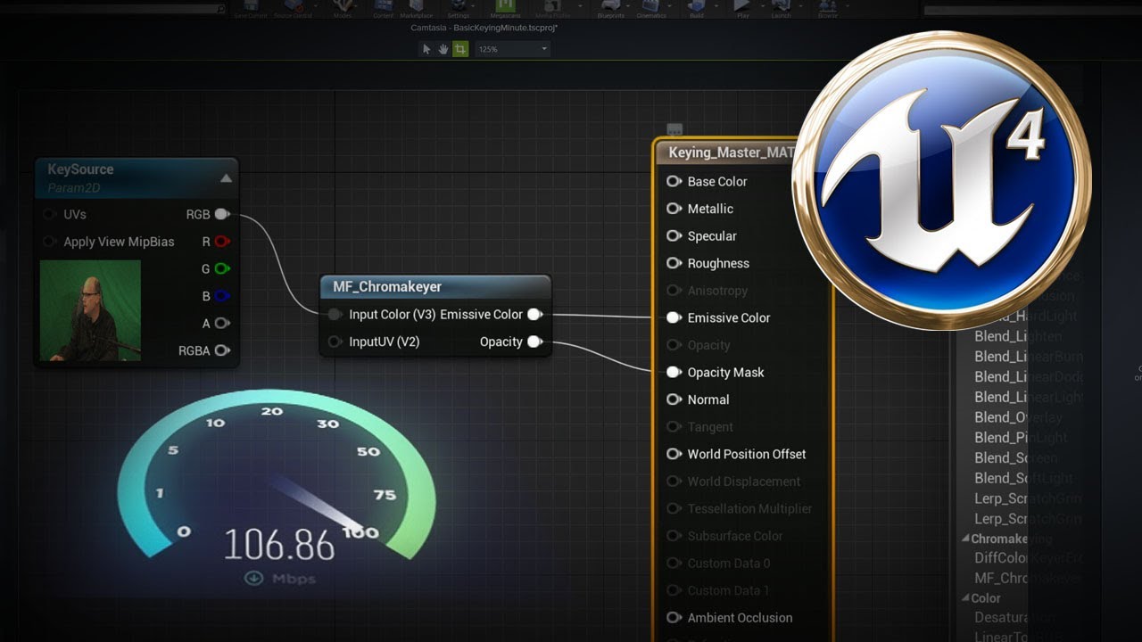Click MF_Chromakeyer's Input Color (V3) pin

pos(335,314)
